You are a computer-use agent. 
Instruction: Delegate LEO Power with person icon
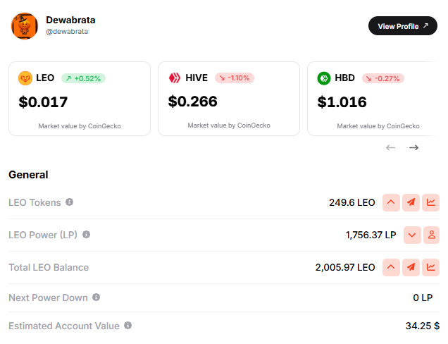(431, 235)
